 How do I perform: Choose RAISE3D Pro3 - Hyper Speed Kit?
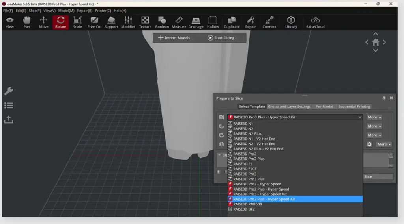pos(295,194)
